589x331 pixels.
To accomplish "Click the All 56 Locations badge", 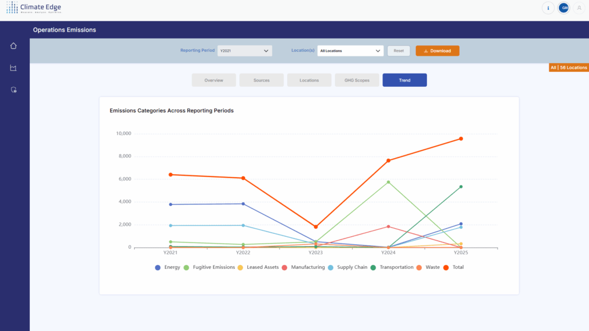I will pos(568,67).
